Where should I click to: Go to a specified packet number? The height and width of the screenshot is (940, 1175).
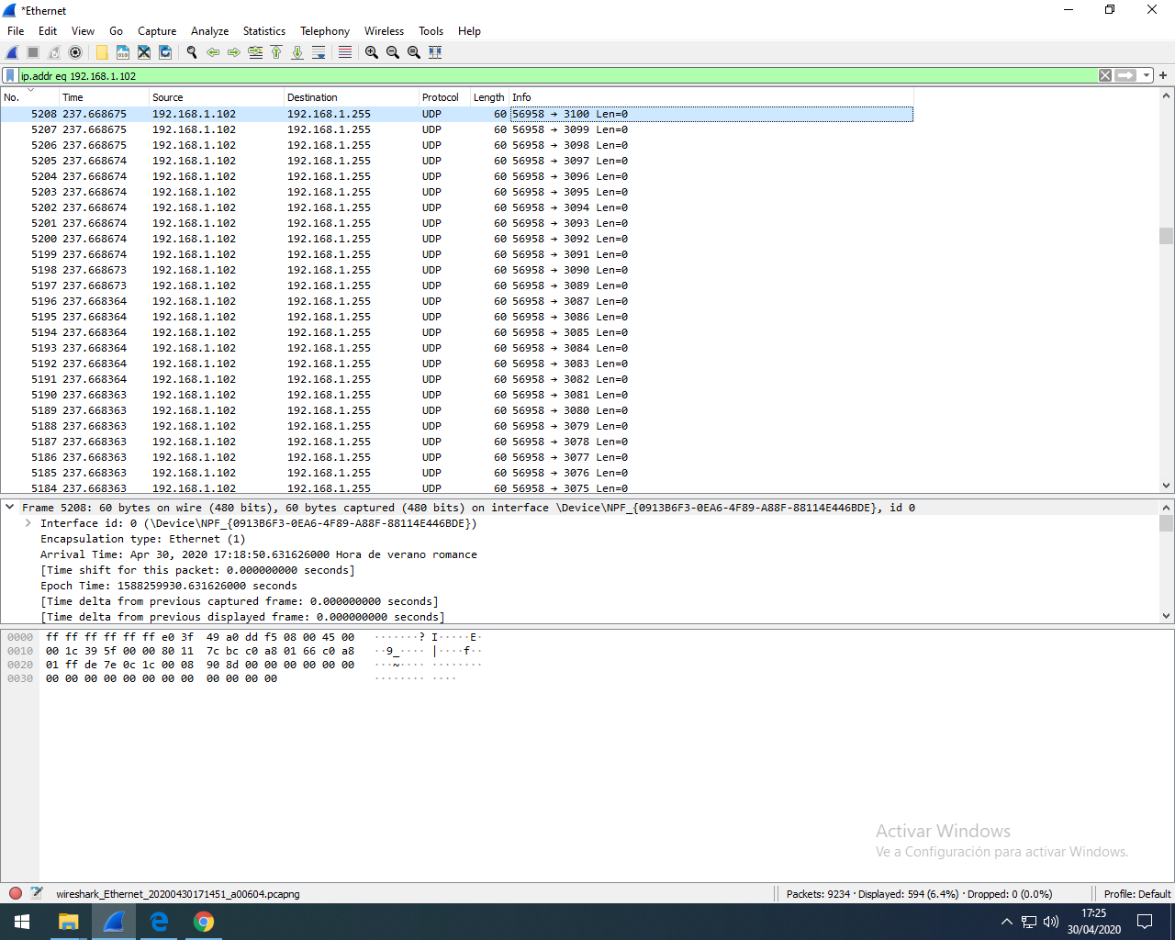(x=255, y=52)
